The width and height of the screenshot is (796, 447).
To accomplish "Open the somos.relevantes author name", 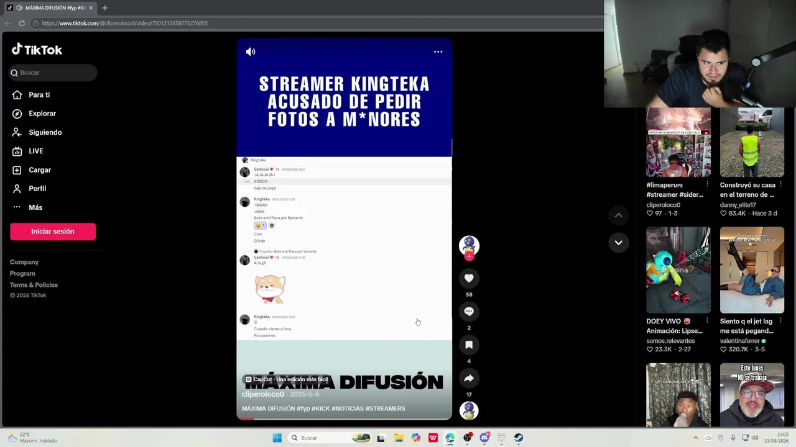I will (x=670, y=341).
